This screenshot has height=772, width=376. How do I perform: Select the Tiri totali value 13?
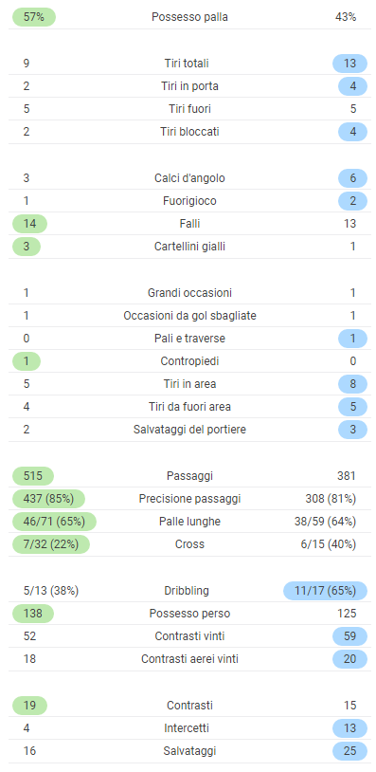pyautogui.click(x=349, y=64)
